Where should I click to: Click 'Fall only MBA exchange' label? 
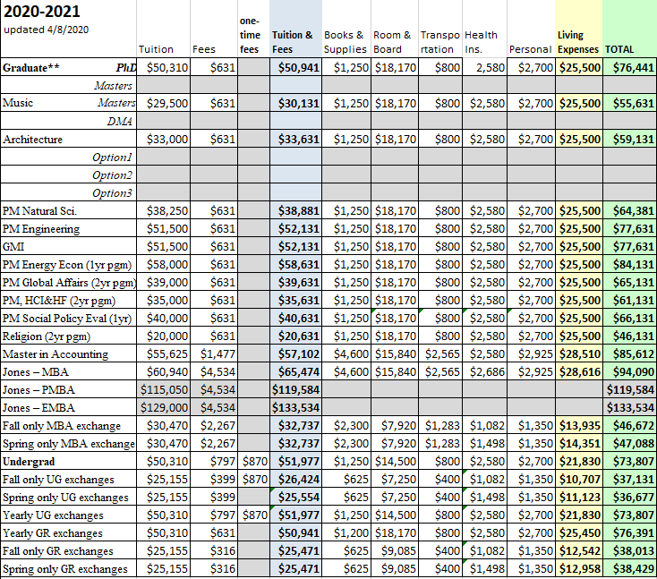click(x=62, y=426)
